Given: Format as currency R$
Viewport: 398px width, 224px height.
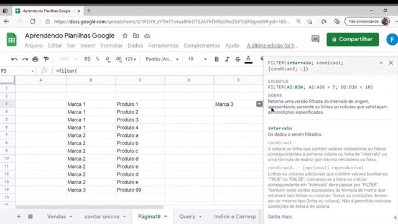Looking at the screenshot, I should [x=87, y=59].
